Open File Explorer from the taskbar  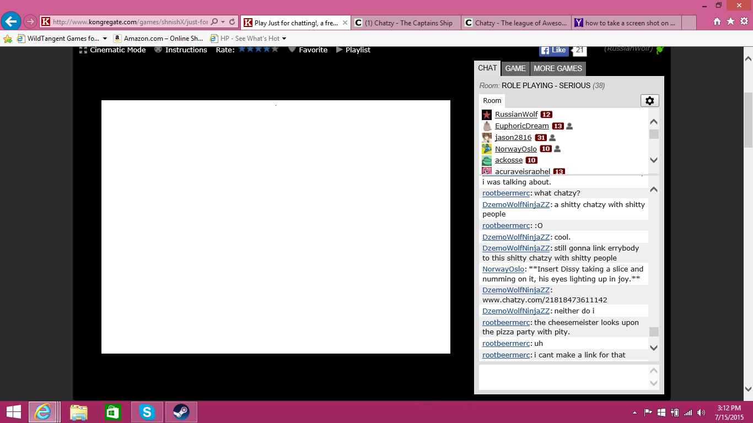[79, 412]
